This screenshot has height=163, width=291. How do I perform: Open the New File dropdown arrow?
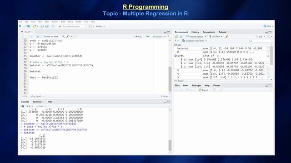24,26
